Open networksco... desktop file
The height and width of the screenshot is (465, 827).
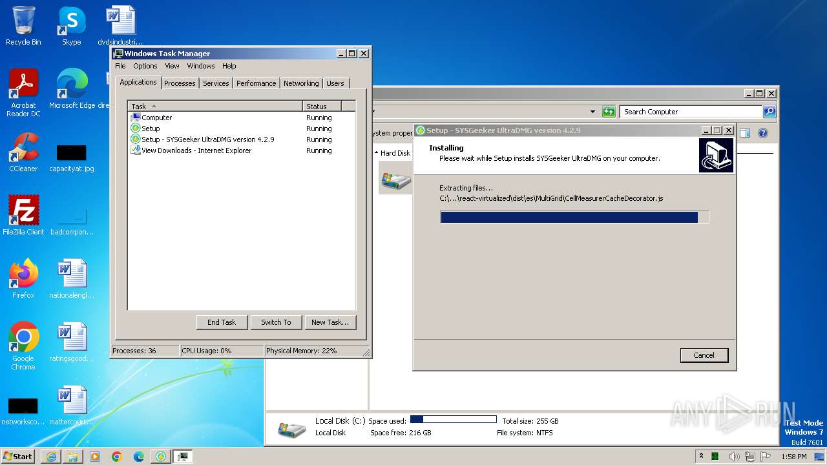coord(23,410)
